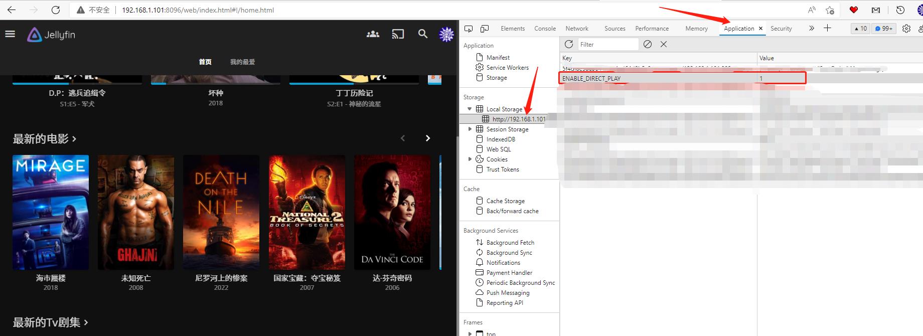This screenshot has height=336, width=923.
Task: Open browser history icon
Action: point(900,10)
